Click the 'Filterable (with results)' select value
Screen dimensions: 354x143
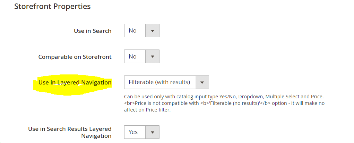159,82
